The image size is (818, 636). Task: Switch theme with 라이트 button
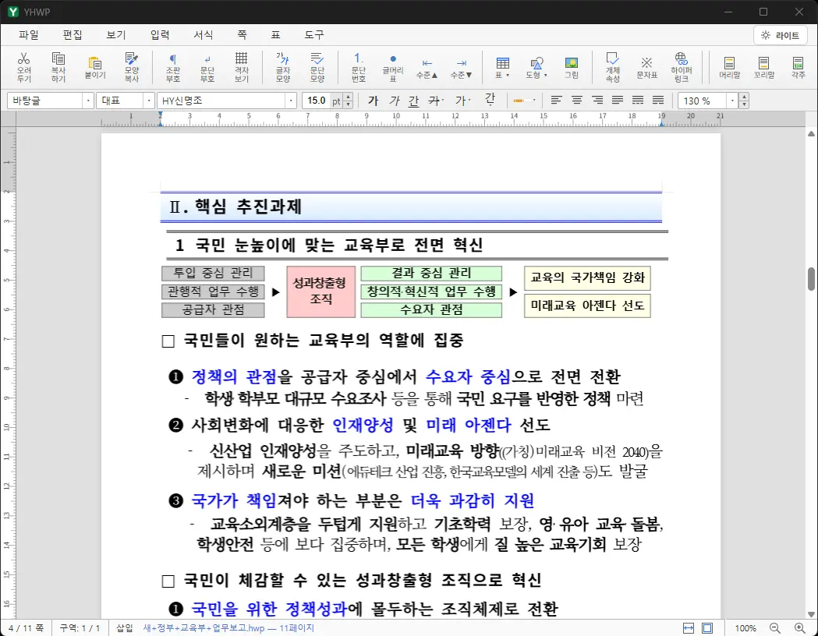(781, 35)
